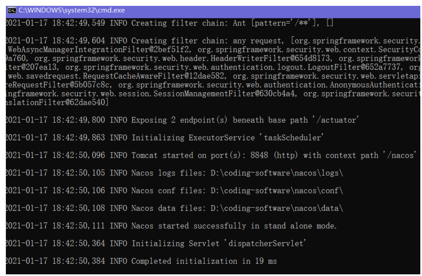Click the Nacos data files path line
Viewport: 422px width, 276px height.
click(174, 208)
